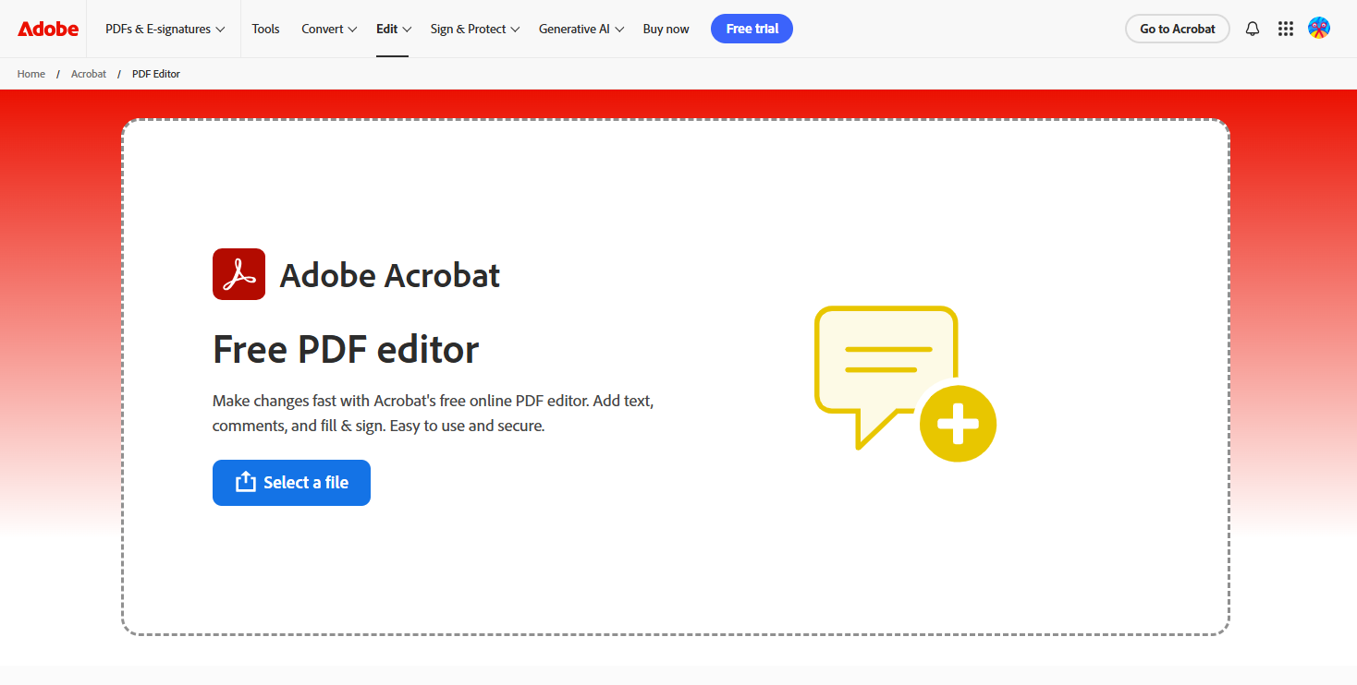
Task: Click the upload icon inside Select a file
Action: pyautogui.click(x=246, y=482)
